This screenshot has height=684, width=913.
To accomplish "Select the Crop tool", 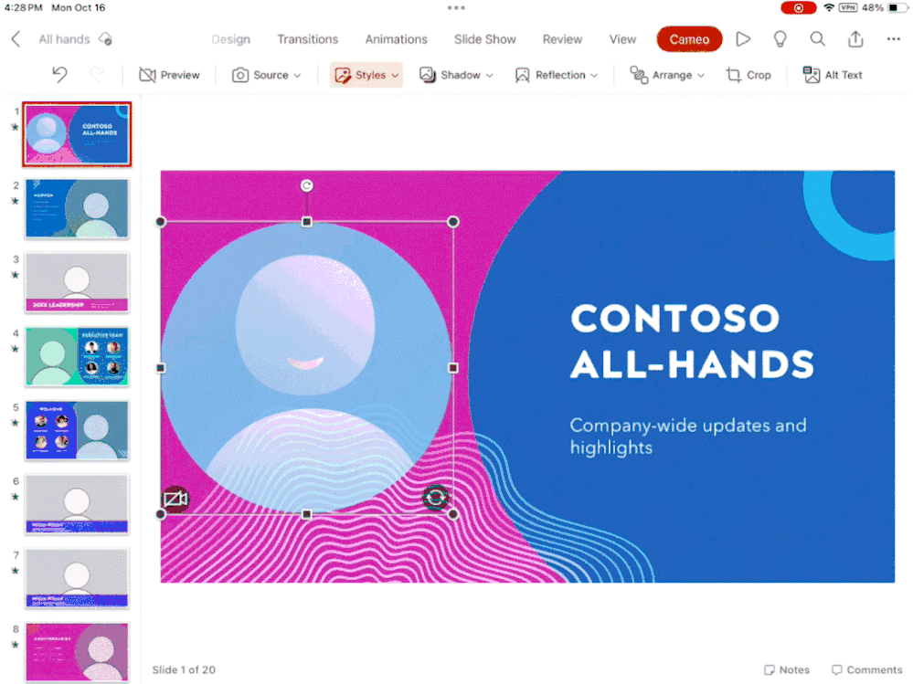I will coord(748,75).
